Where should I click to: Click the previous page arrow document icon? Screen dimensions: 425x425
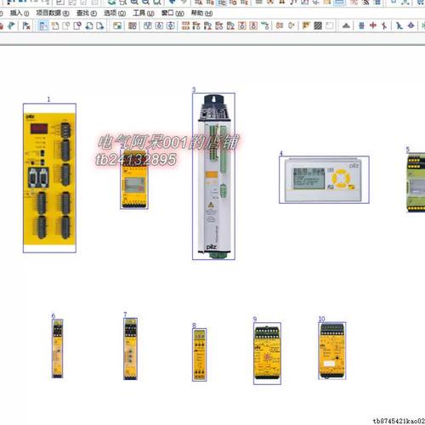(x=89, y=25)
